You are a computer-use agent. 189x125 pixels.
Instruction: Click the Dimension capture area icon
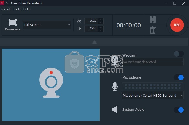tap(13, 22)
